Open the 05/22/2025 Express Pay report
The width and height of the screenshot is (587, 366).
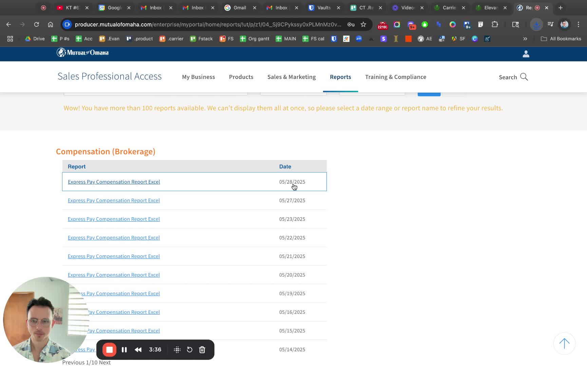(114, 238)
